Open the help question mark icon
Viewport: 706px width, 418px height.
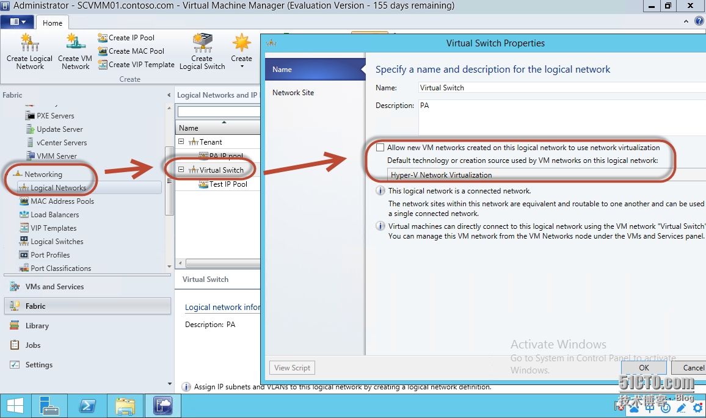pyautogui.click(x=699, y=21)
